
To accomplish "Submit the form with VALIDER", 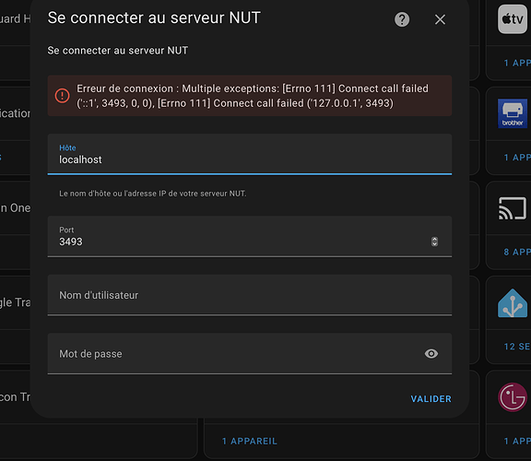I will [431, 399].
